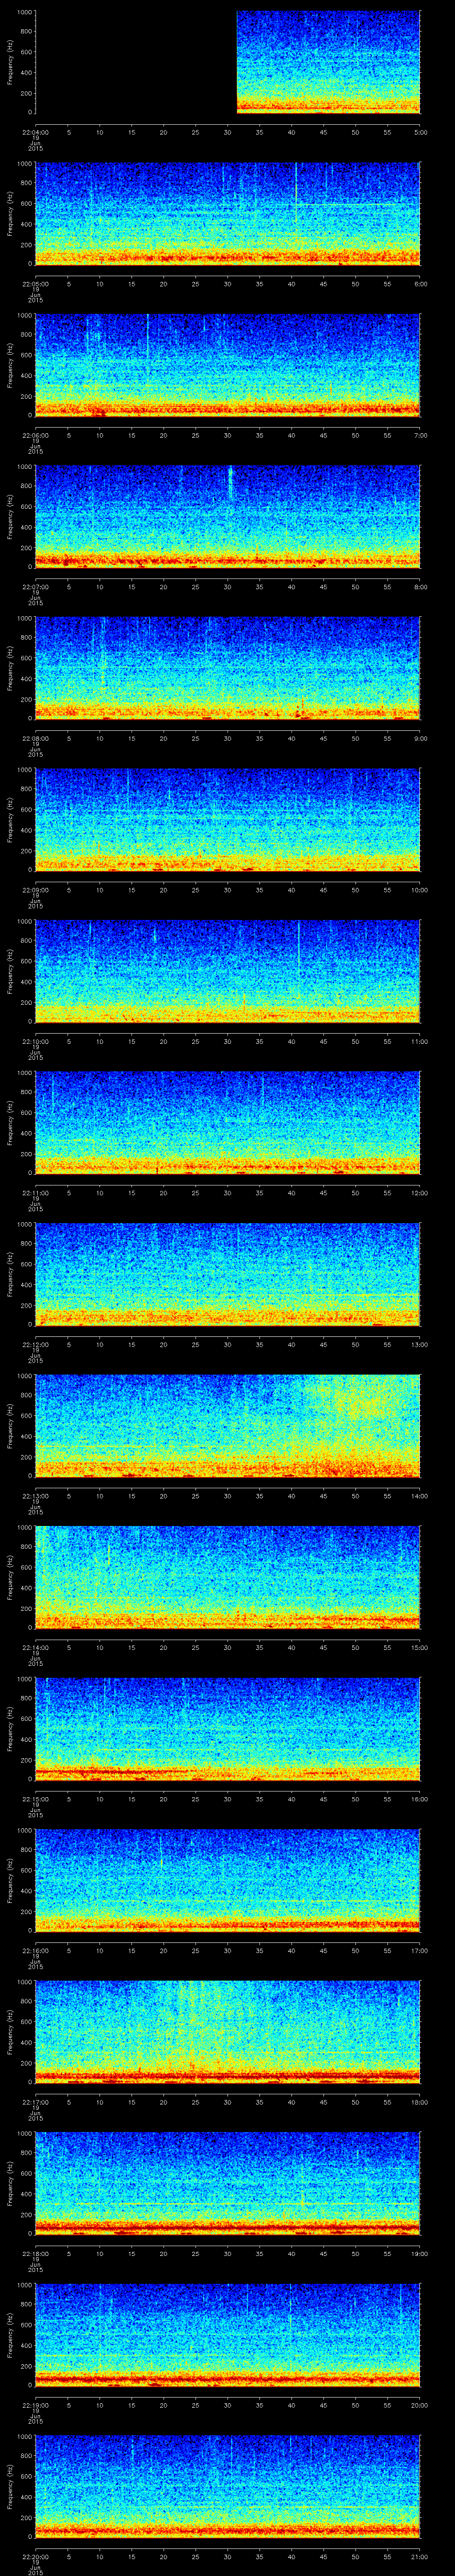Select the spectrogram panel starting at 22:17:00

(228, 2032)
